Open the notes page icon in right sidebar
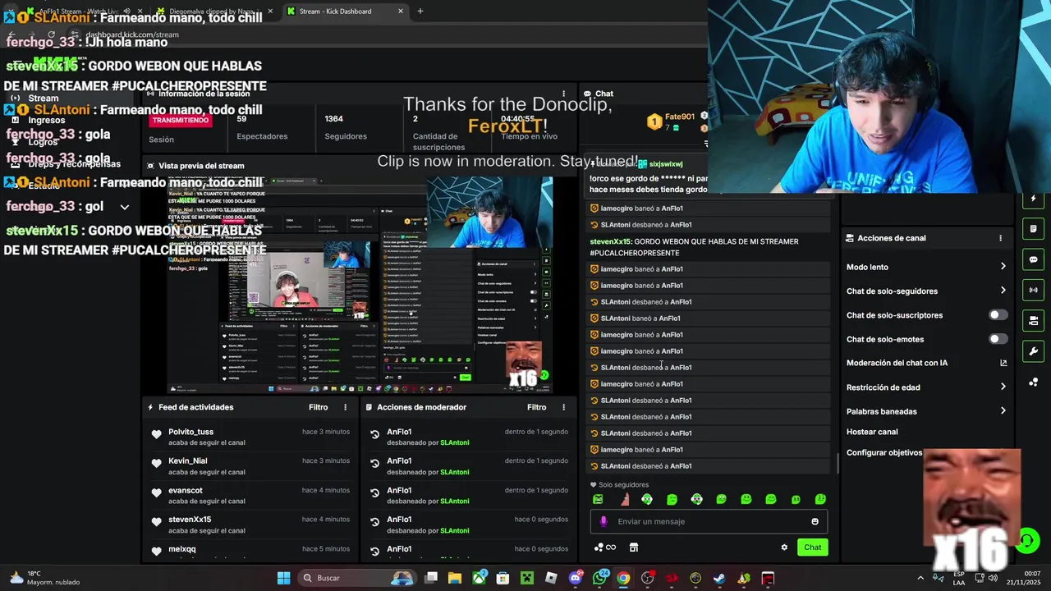Viewport: 1051px width, 591px height. 1033,229
